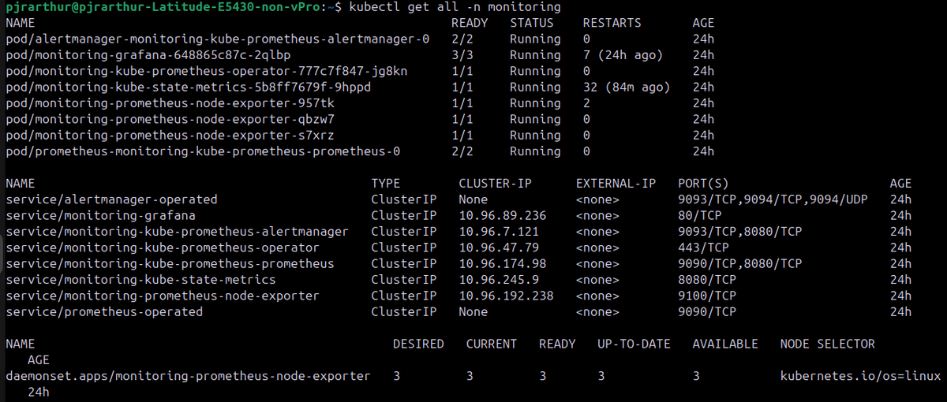Click None cluster IP of alertmanager-operated
The image size is (947, 402).
(x=473, y=199)
